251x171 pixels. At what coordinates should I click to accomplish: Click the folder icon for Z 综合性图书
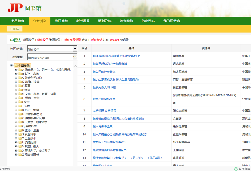pyautogui.click(x=20, y=155)
